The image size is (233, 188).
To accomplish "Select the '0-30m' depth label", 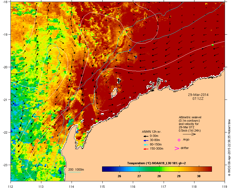I will tap(154, 136).
